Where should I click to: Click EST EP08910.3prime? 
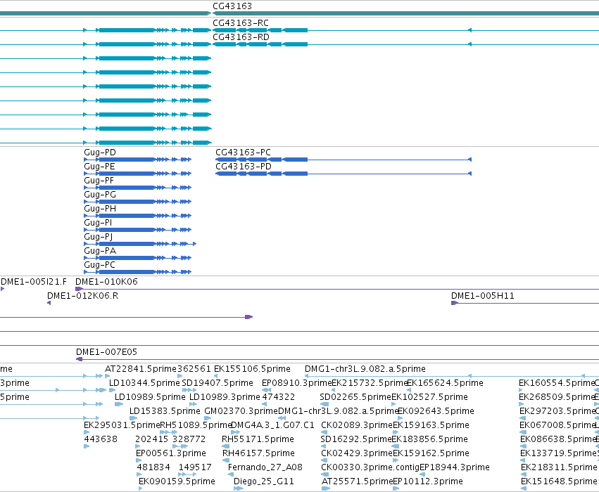point(296,383)
